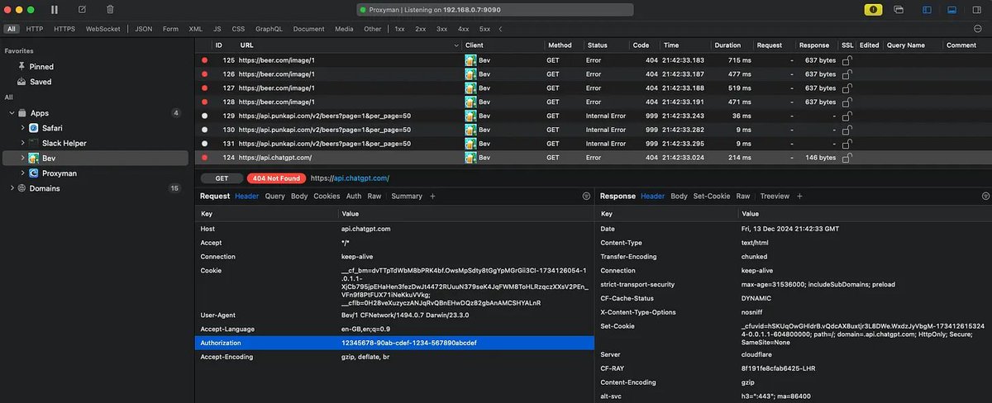Expand the Proxyman app node
This screenshot has width=992, height=403.
pos(22,173)
